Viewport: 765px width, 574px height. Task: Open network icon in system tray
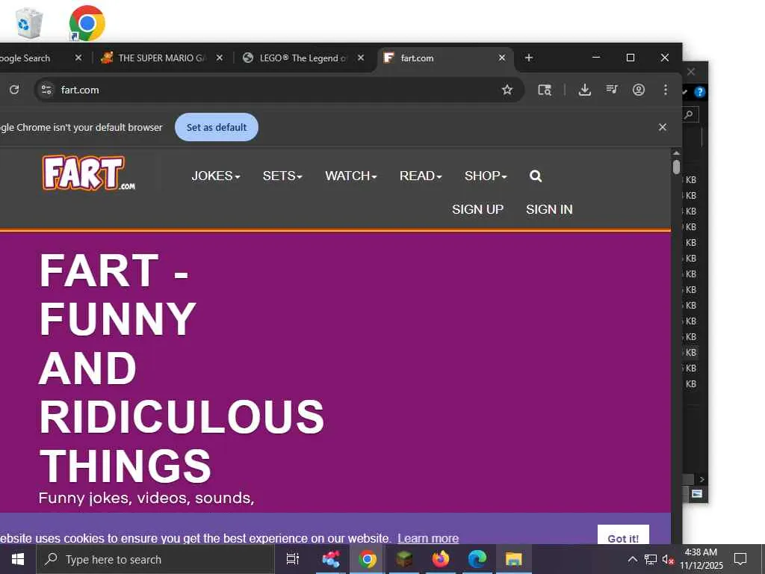[651, 559]
